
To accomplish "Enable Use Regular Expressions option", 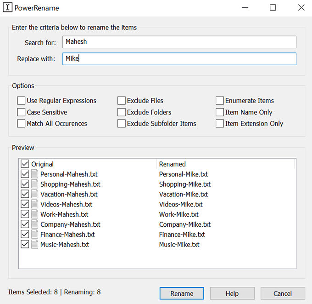I will [x=21, y=101].
